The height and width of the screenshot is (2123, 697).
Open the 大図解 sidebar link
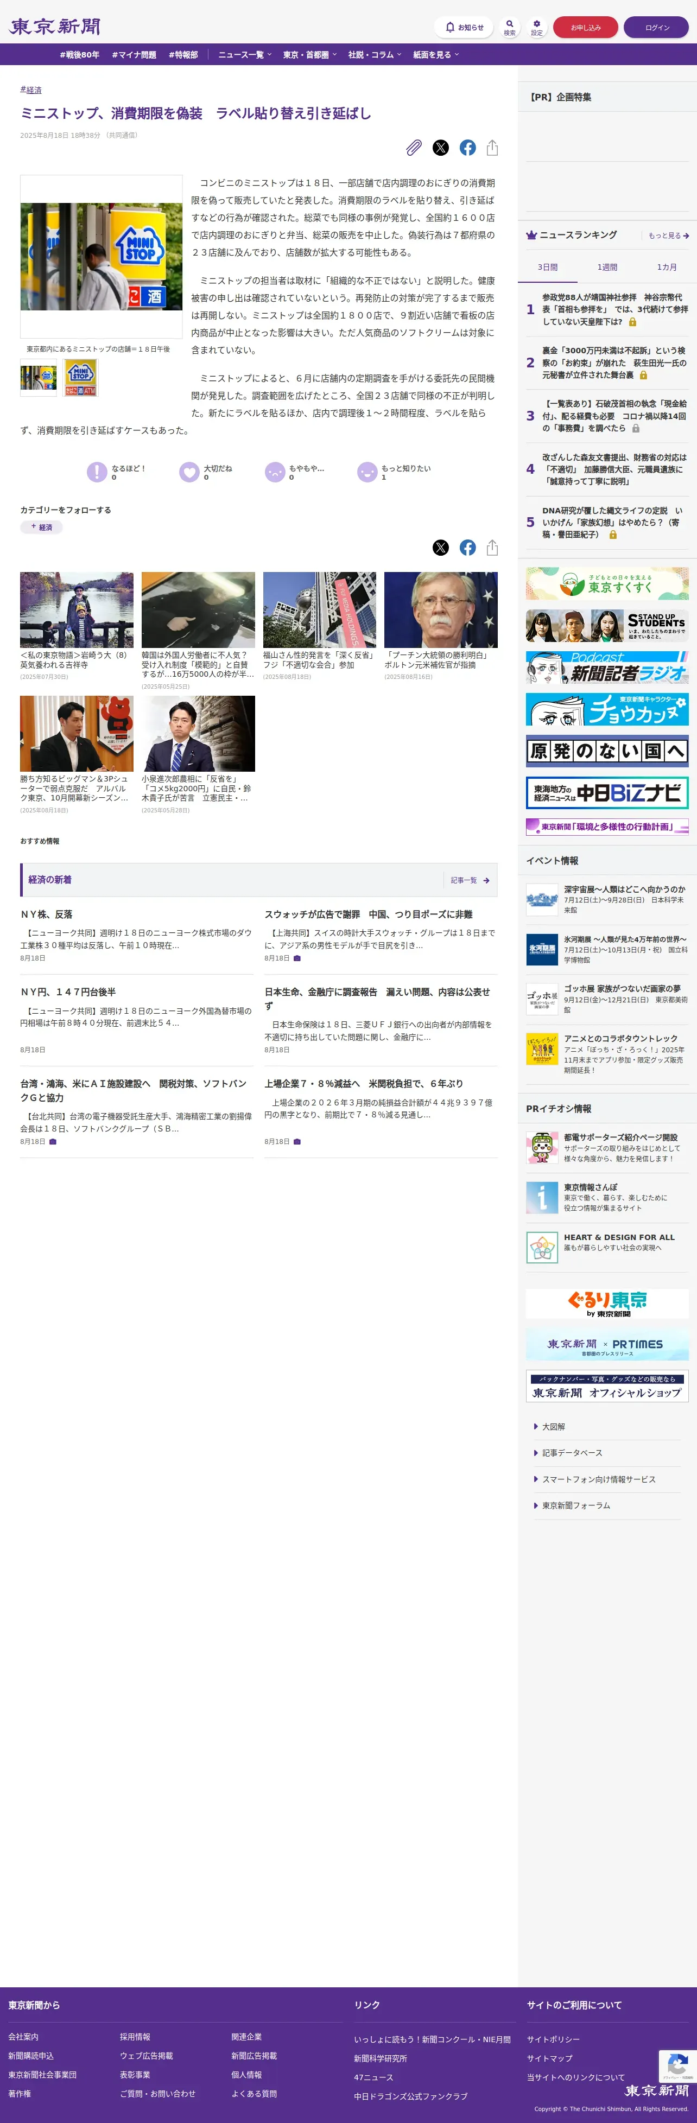click(554, 1427)
